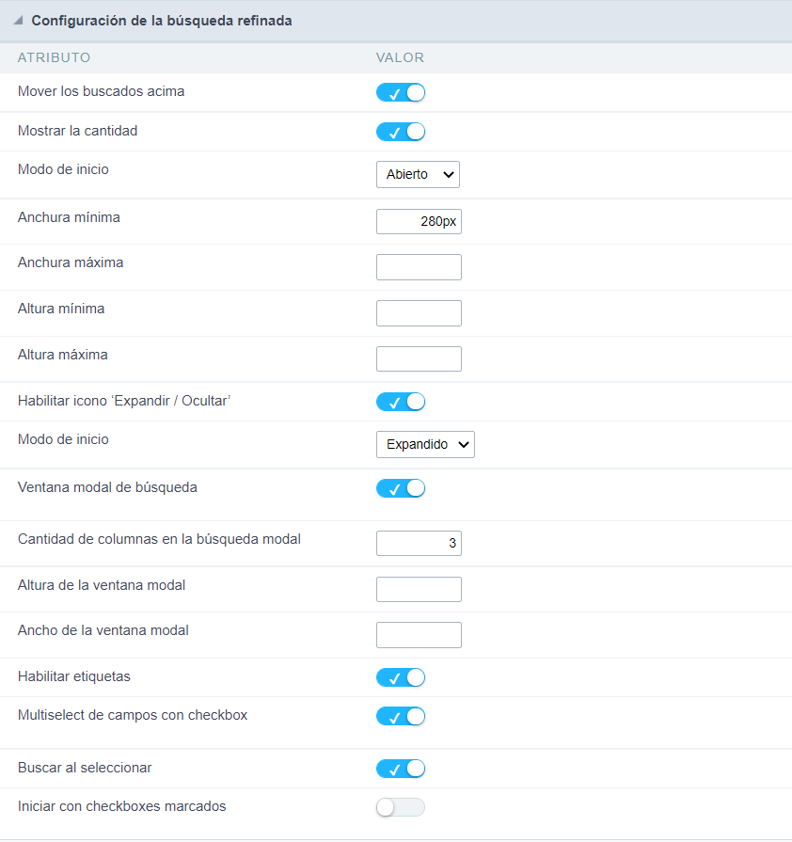This screenshot has width=792, height=842.
Task: Turn off Ventana modal de búsqueda
Action: 401,488
